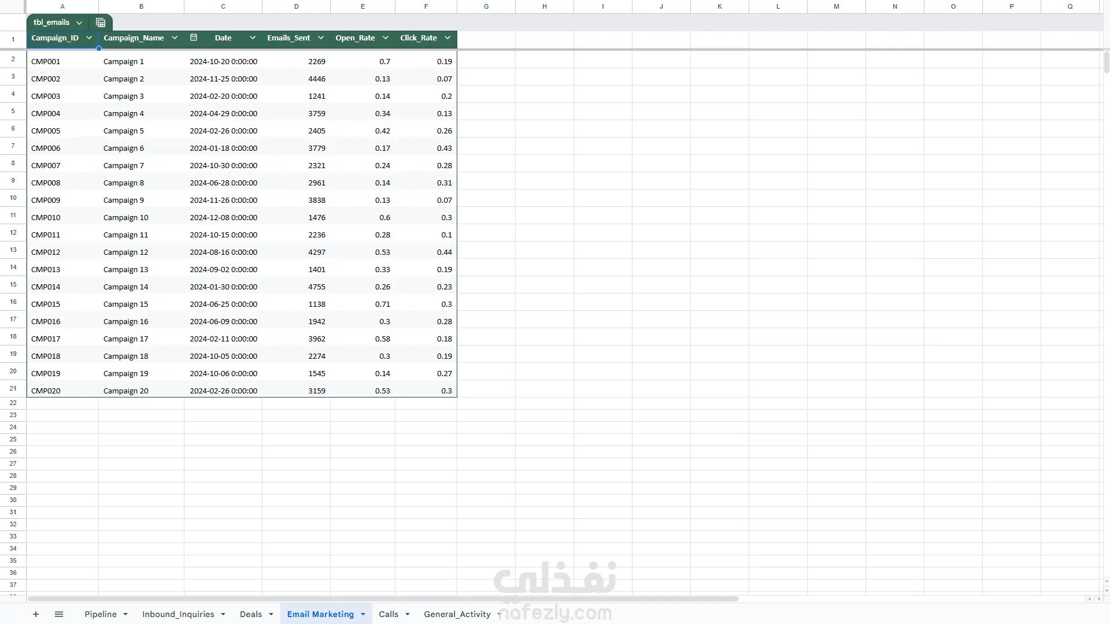
Task: Select column A header
Action: click(x=62, y=6)
